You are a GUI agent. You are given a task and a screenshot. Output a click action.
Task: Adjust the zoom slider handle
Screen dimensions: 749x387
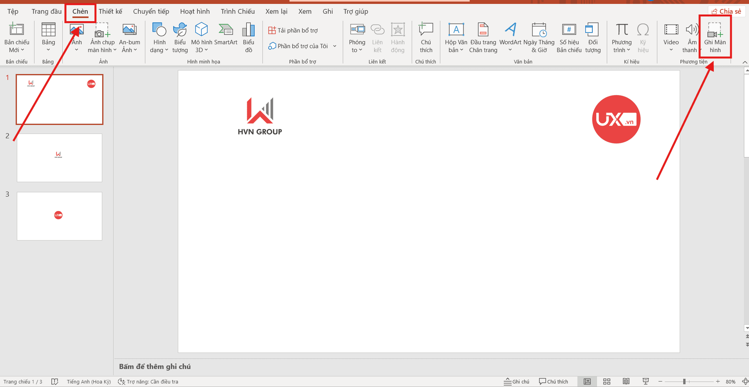[x=684, y=382]
